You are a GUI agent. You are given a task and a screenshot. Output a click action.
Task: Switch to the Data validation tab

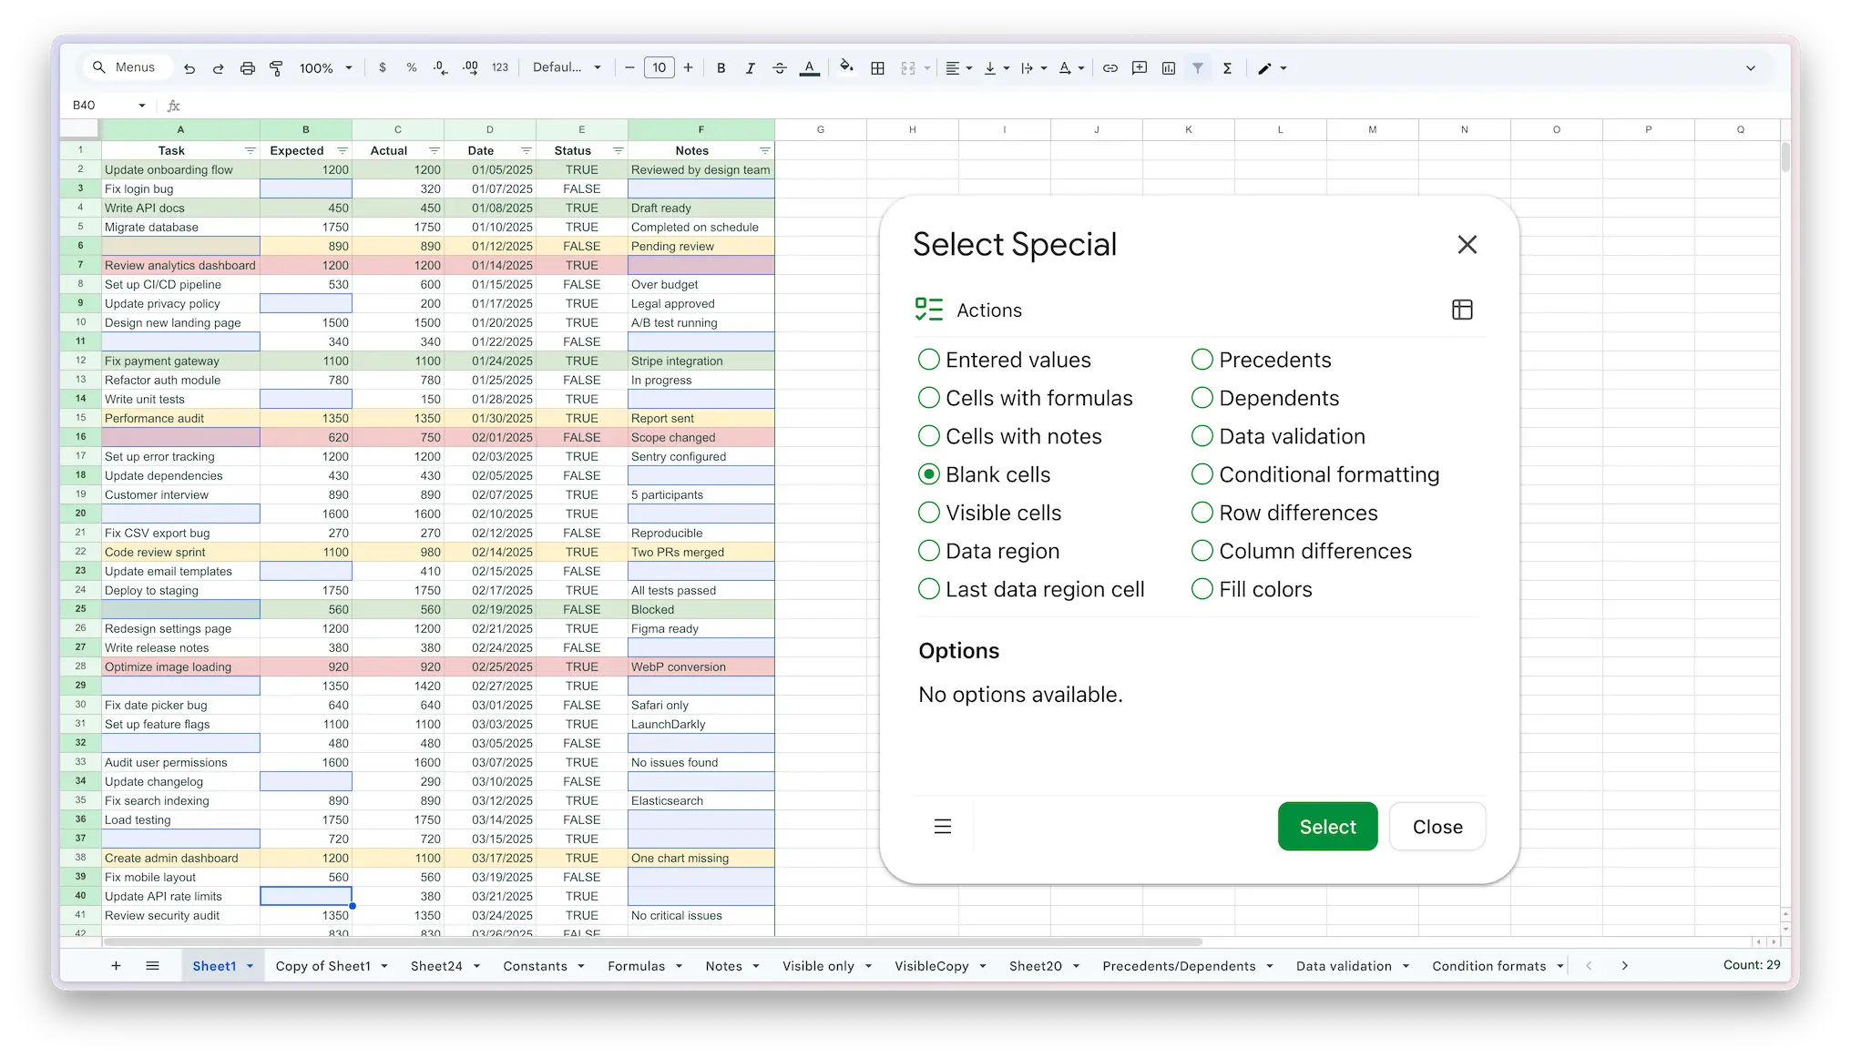click(x=1344, y=966)
